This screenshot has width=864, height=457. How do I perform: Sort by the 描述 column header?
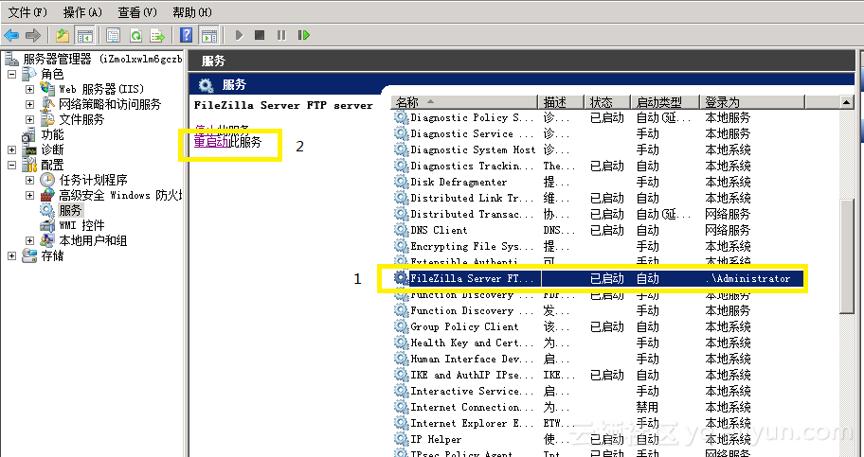[561, 102]
